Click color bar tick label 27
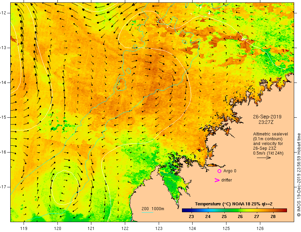This screenshot has height=232, width=301. 257,217
